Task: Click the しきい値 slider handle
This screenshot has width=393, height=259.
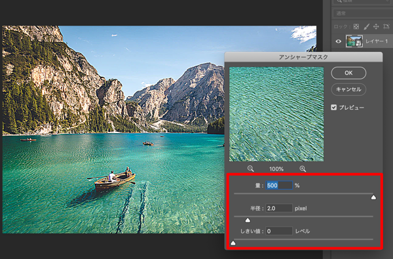Action: coord(233,243)
